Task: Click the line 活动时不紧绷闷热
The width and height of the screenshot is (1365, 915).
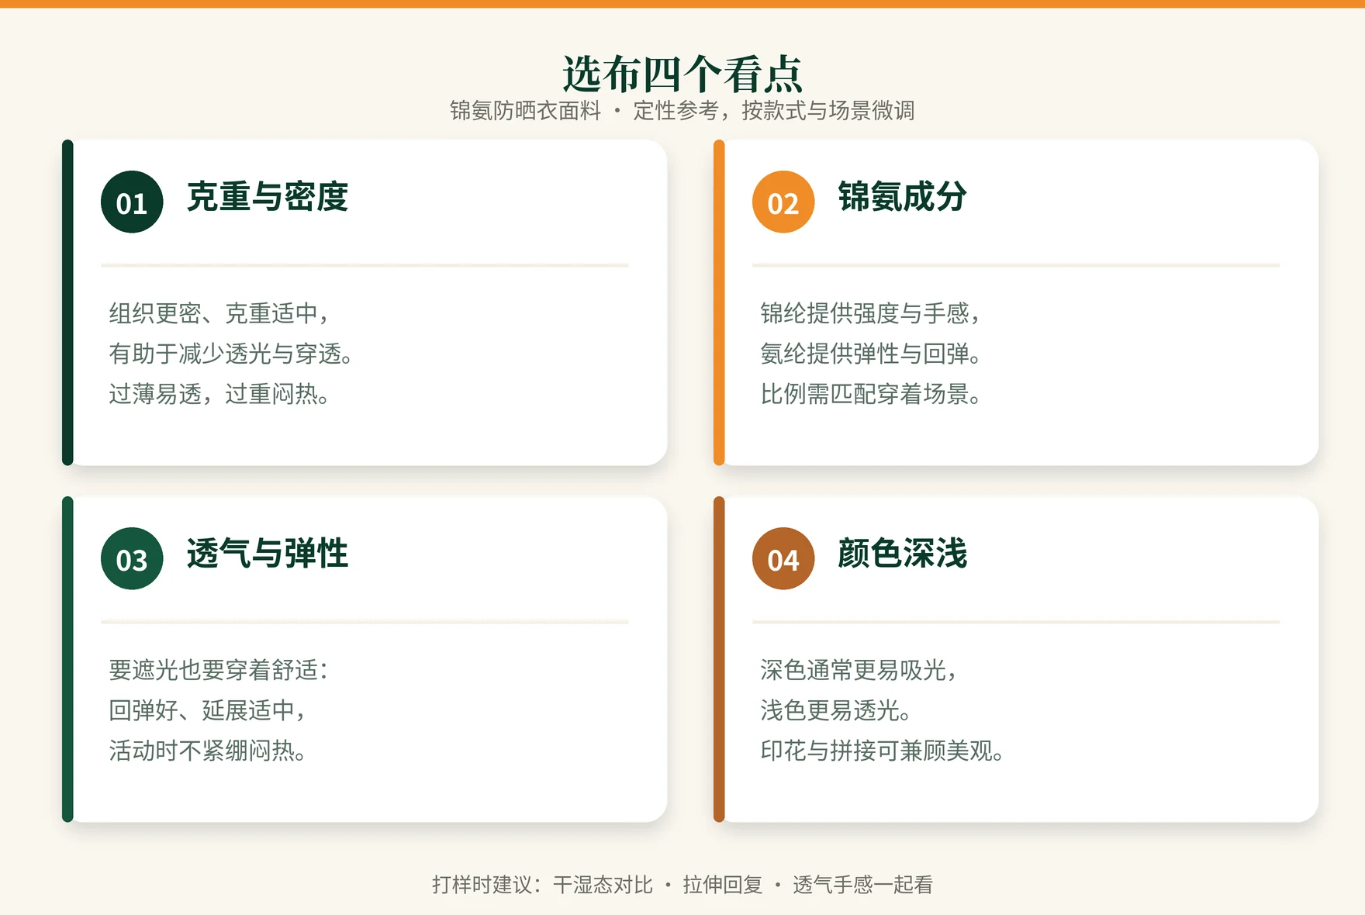Action: click(208, 751)
